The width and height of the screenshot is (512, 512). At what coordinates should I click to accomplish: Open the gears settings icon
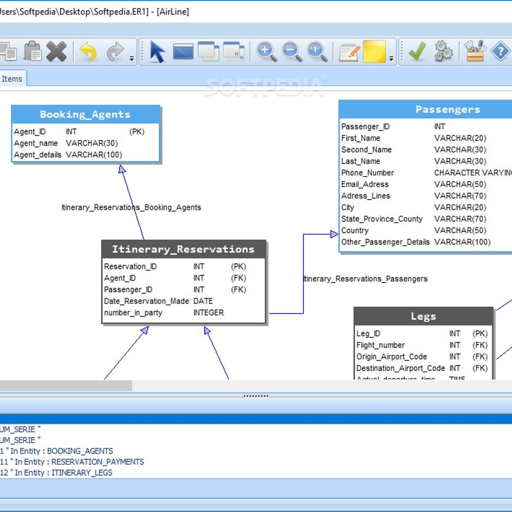click(x=443, y=52)
